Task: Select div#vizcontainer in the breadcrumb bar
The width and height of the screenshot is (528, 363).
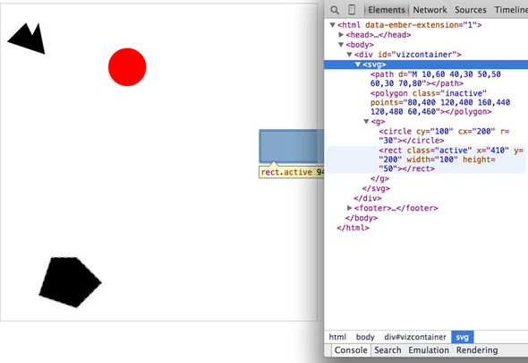Action: [415, 337]
